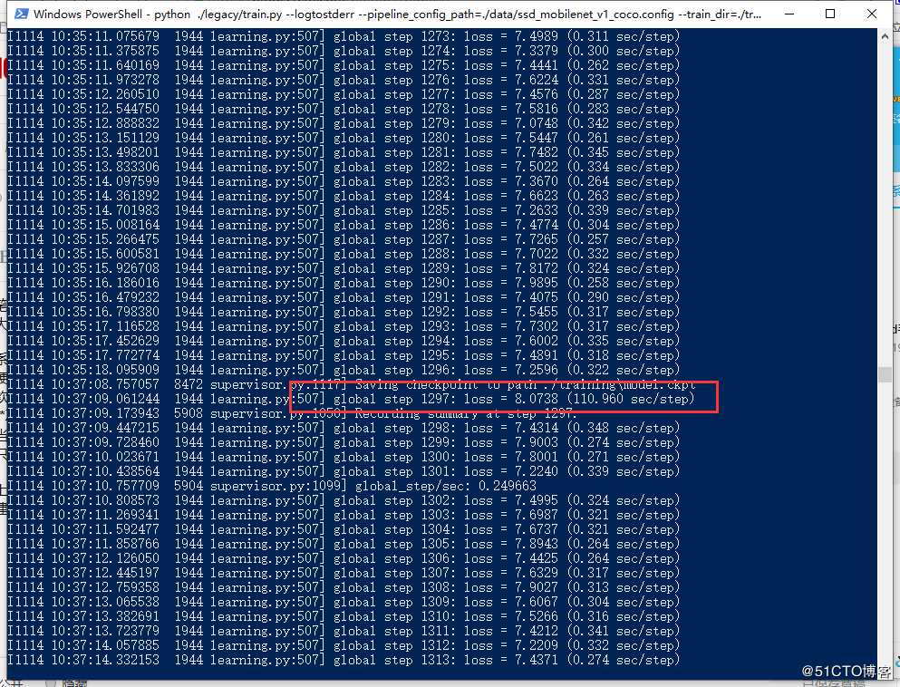Click the 'global_step/sec: 0.249663' supervisor line

(x=272, y=486)
